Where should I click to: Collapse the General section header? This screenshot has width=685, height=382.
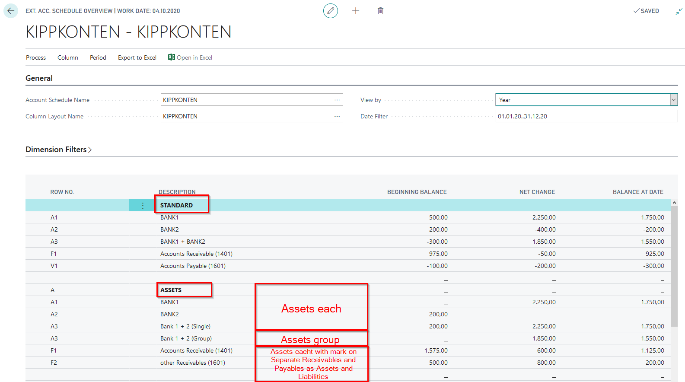coord(39,78)
